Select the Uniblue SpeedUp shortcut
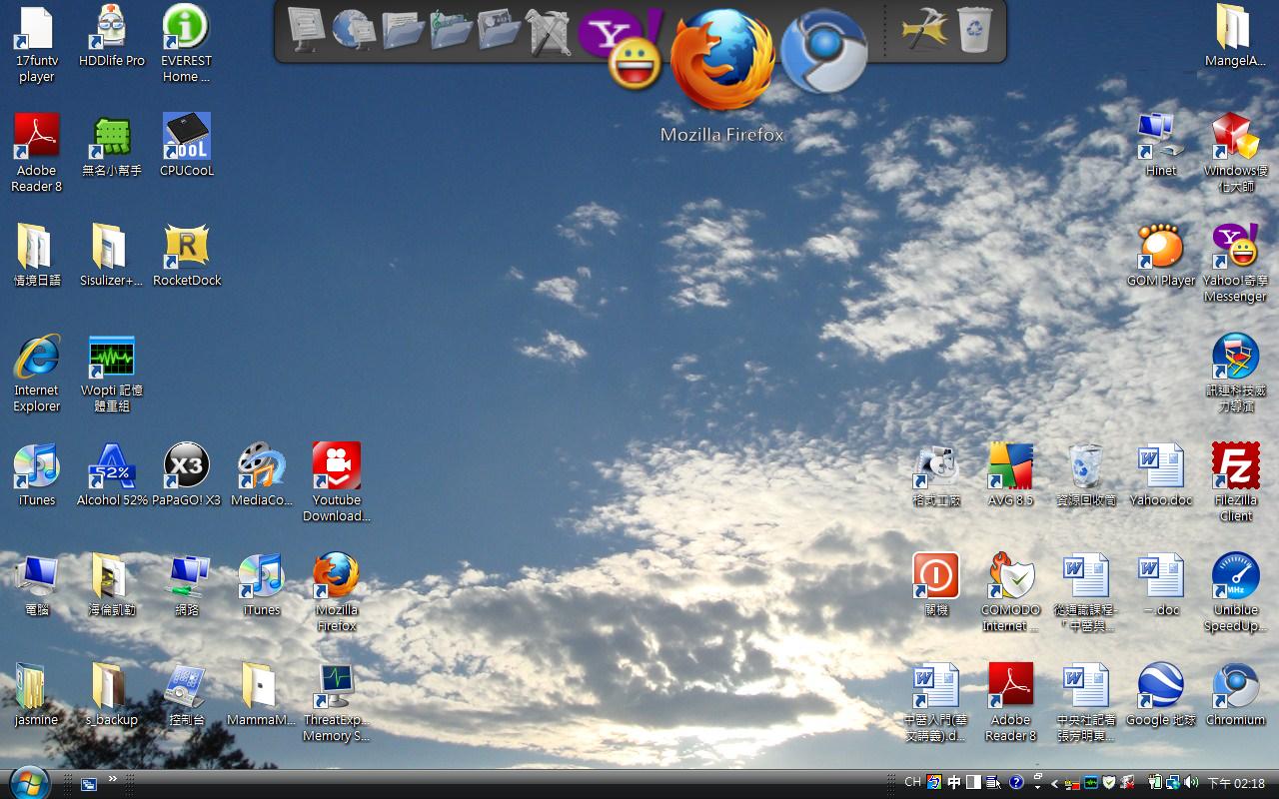This screenshot has width=1279, height=799. (1236, 593)
